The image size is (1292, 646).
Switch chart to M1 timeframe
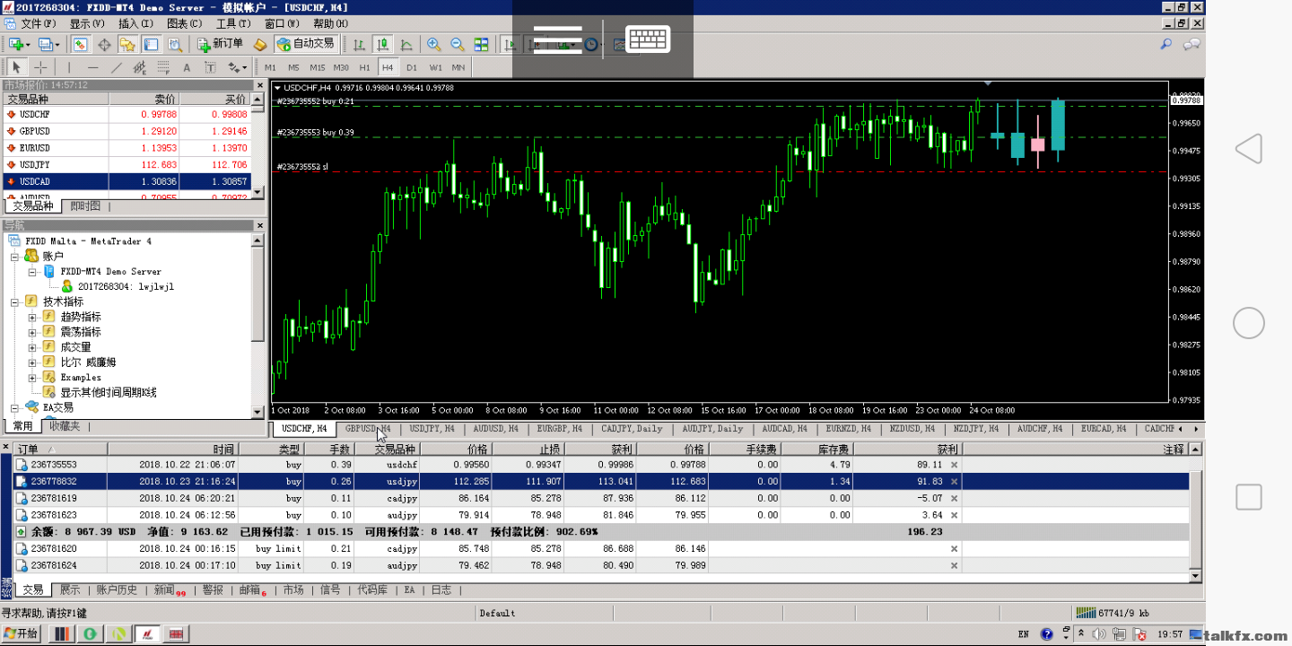(x=270, y=67)
